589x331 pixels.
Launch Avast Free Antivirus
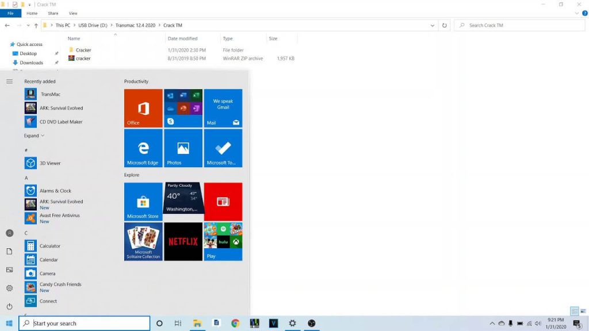click(59, 218)
